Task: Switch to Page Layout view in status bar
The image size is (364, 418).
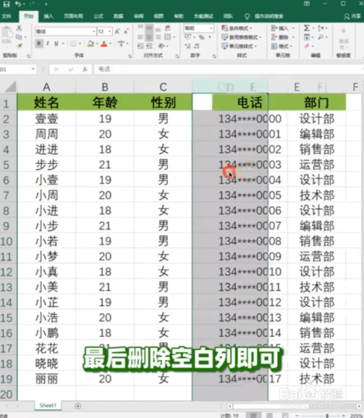Action: coord(269,415)
